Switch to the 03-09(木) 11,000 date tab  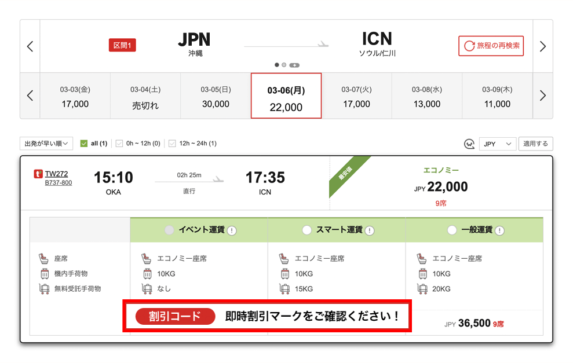pos(497,96)
